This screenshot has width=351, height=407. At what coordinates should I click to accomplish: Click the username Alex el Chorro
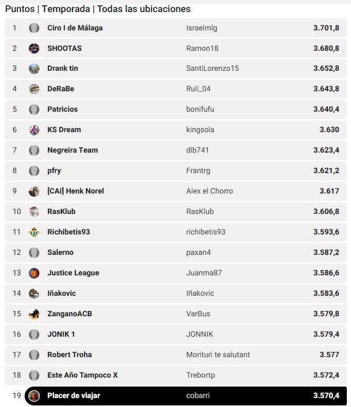[x=209, y=191]
